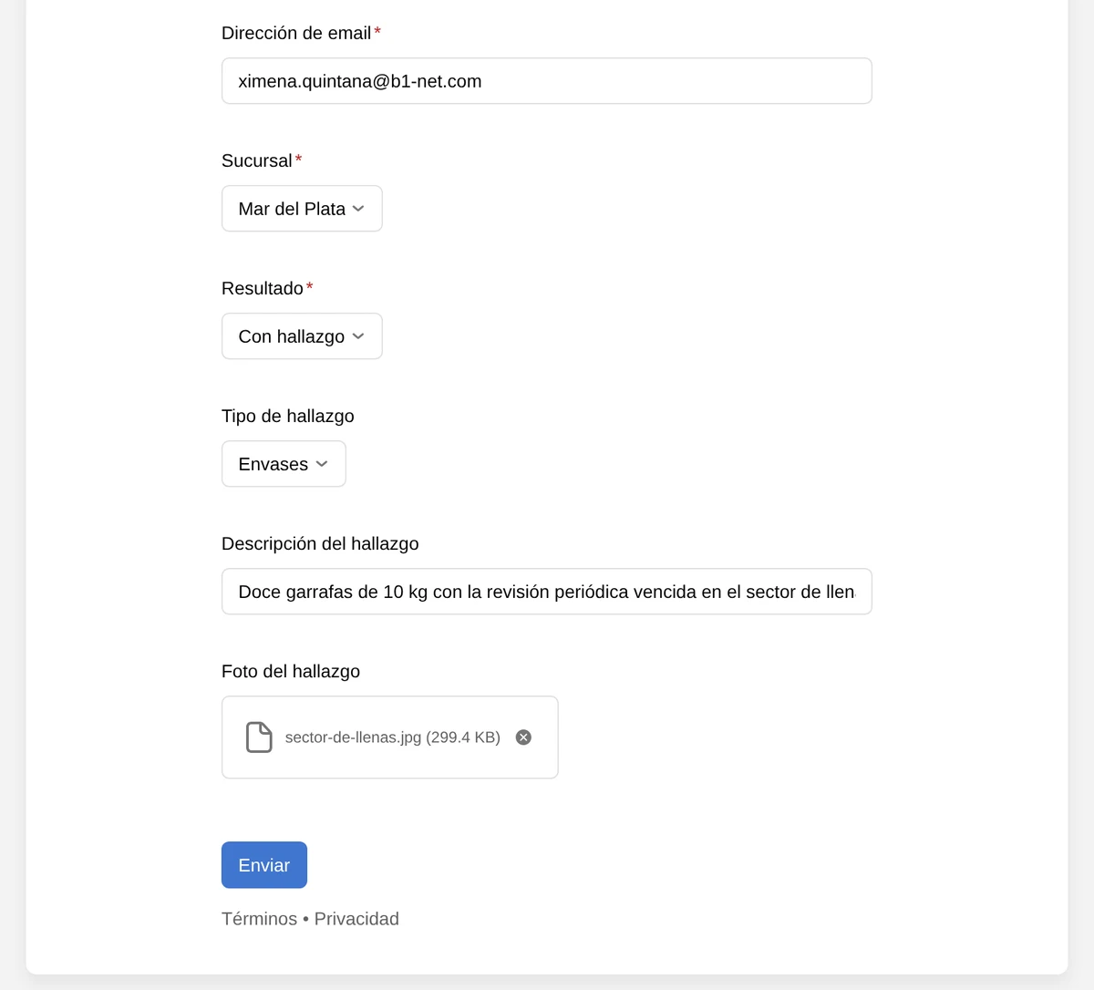
Task: Click the Dirección de email label
Action: [296, 33]
